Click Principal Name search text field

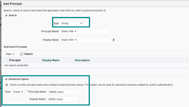[x=94, y=31]
